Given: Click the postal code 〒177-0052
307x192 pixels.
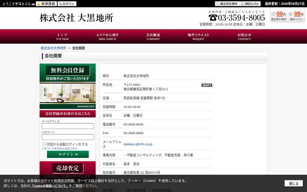Looking at the screenshot, I should click(x=132, y=85).
